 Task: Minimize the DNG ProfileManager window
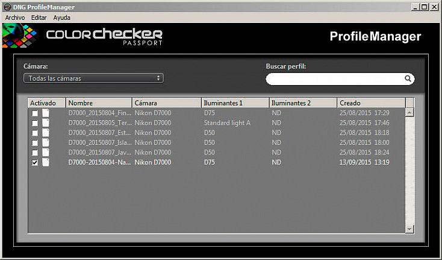(x=414, y=7)
